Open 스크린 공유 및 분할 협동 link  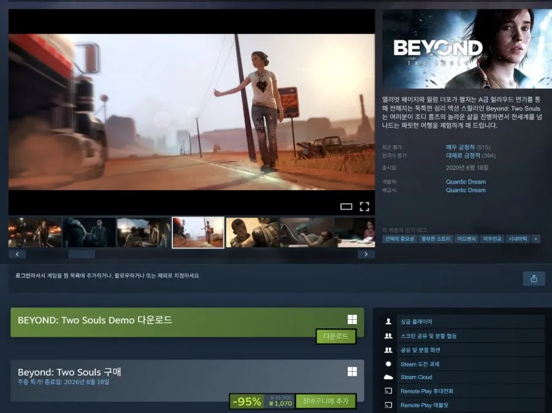(429, 336)
